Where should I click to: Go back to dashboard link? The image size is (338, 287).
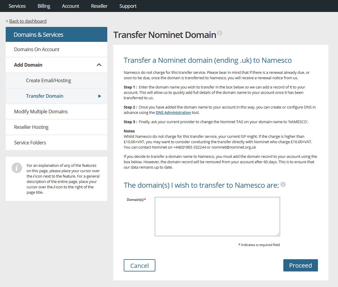pyautogui.click(x=28, y=21)
